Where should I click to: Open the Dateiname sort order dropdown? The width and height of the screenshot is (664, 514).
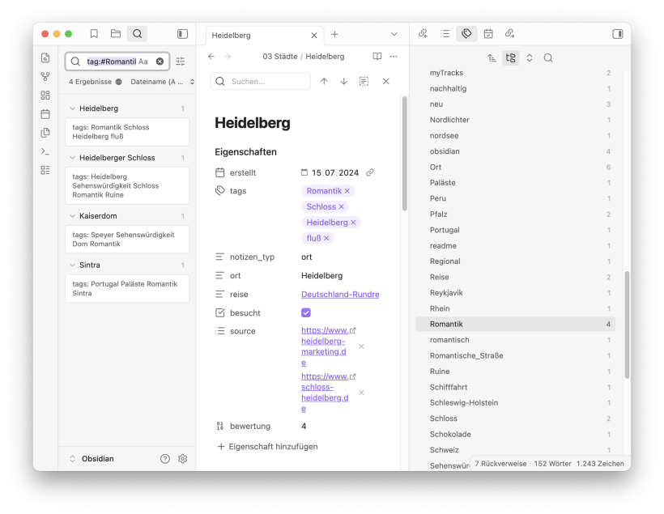[162, 82]
